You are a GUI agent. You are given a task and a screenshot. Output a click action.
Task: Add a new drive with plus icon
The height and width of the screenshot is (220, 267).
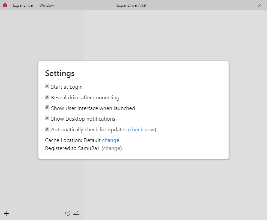tap(6, 213)
